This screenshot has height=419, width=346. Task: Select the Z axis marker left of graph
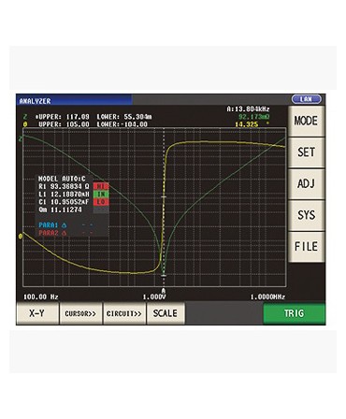(x=21, y=139)
